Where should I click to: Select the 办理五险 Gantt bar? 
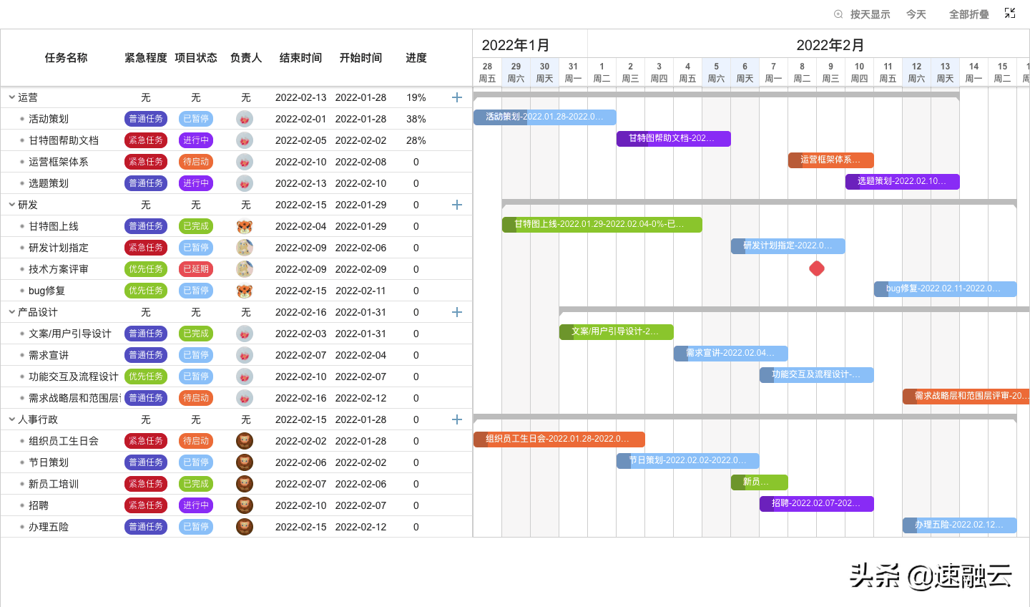[960, 525]
